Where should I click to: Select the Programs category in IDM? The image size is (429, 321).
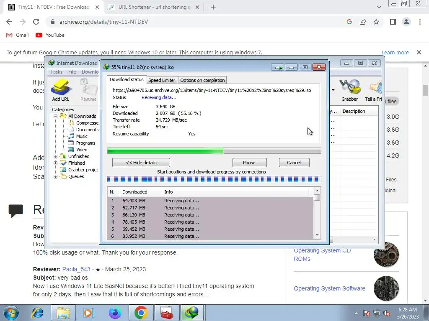[85, 143]
